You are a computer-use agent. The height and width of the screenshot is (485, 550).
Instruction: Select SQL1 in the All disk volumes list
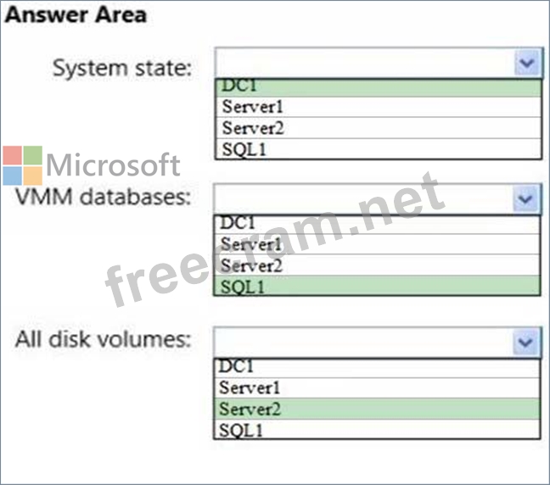click(377, 429)
